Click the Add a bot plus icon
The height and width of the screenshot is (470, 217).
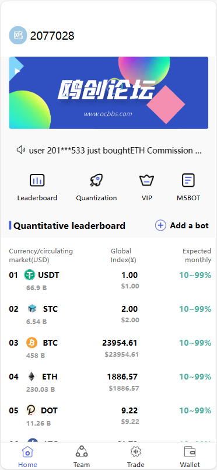[x=160, y=225]
